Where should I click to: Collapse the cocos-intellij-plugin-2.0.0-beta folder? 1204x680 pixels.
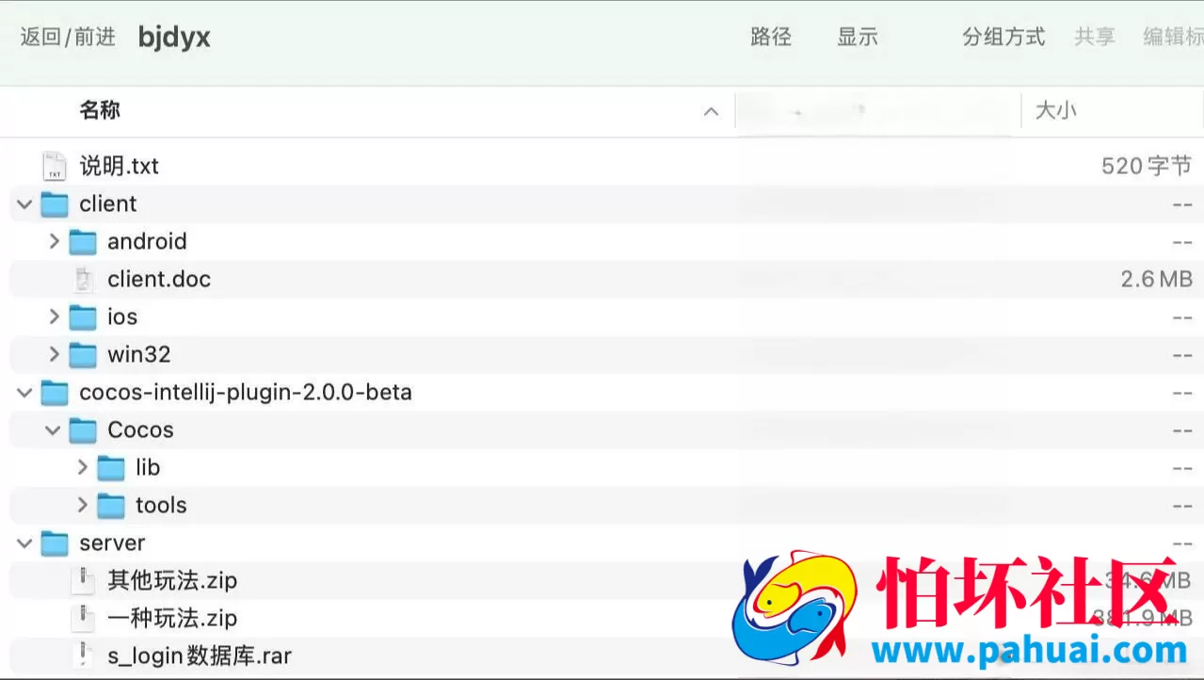[x=25, y=393]
